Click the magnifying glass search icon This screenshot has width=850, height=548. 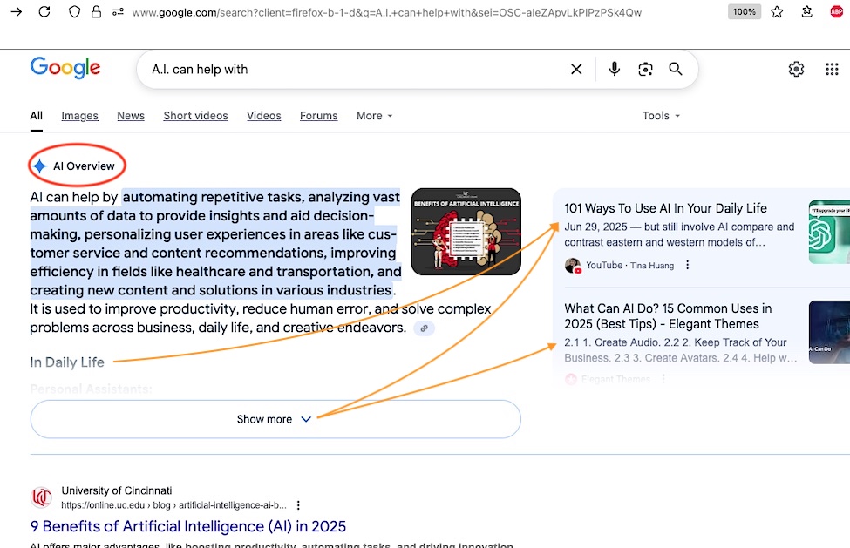(676, 69)
